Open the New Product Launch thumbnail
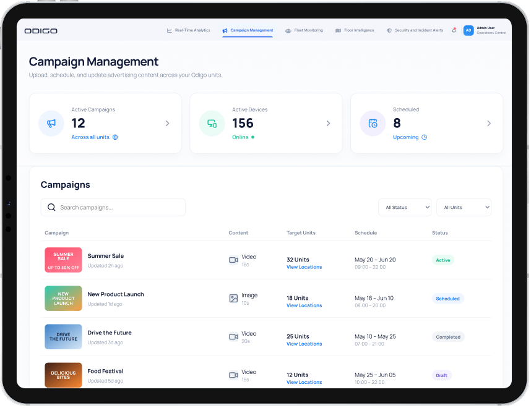Viewport: 531px width, 408px height. click(x=63, y=299)
